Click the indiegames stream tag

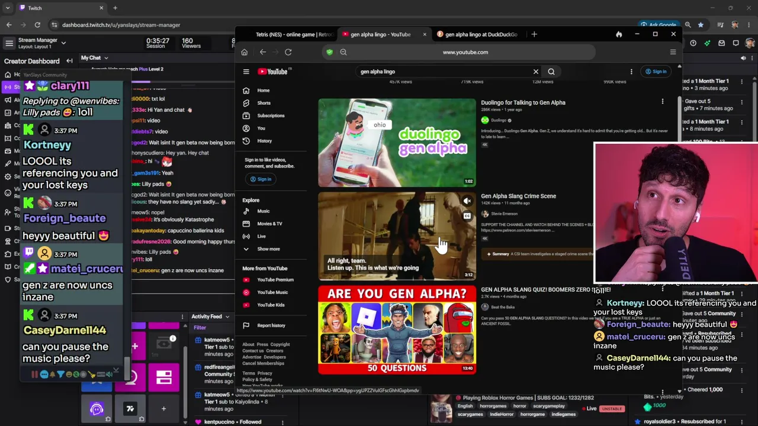[x=563, y=414]
